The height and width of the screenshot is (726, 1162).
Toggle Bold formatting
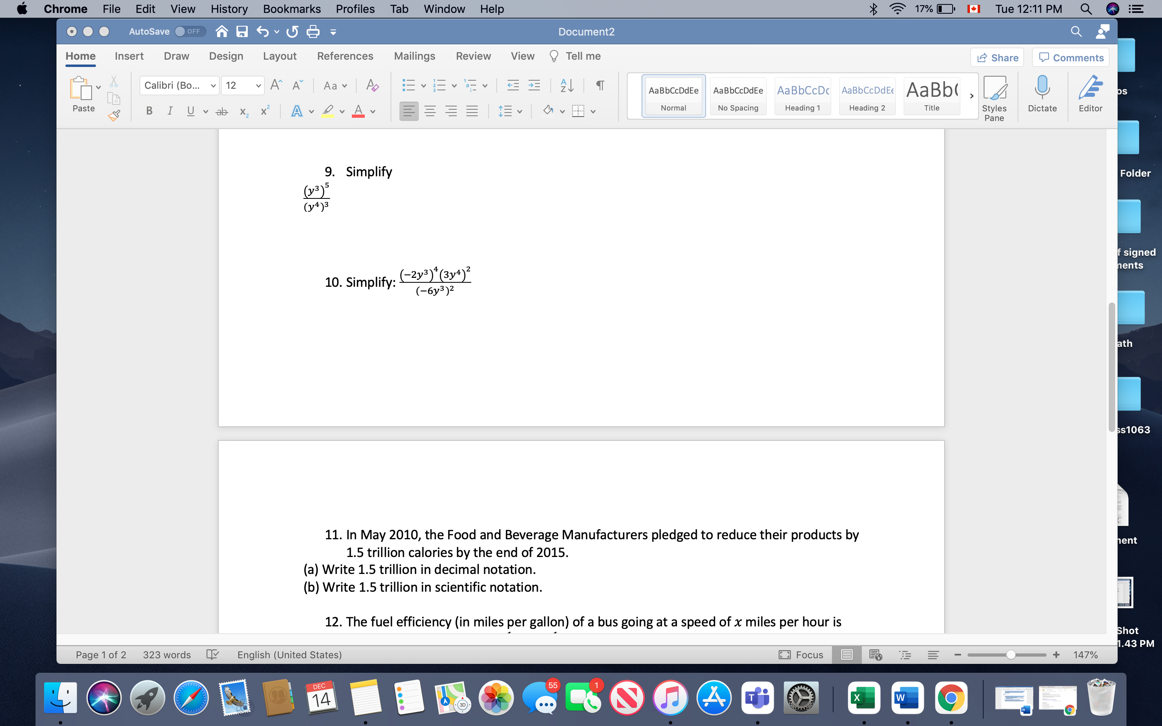click(x=149, y=111)
